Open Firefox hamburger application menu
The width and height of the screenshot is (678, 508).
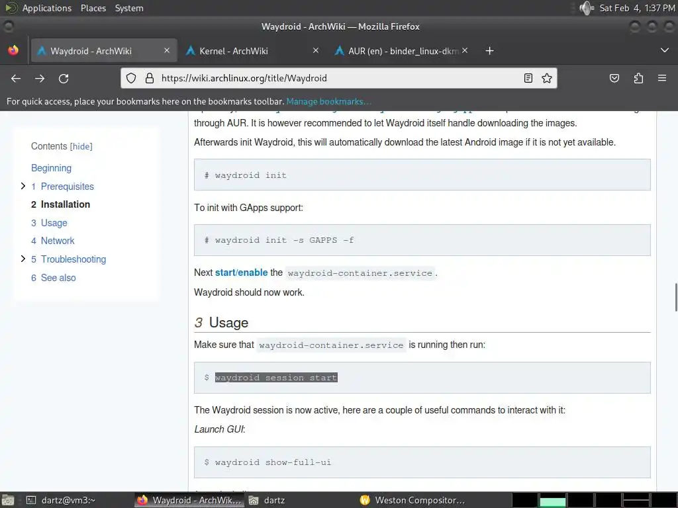[662, 78]
